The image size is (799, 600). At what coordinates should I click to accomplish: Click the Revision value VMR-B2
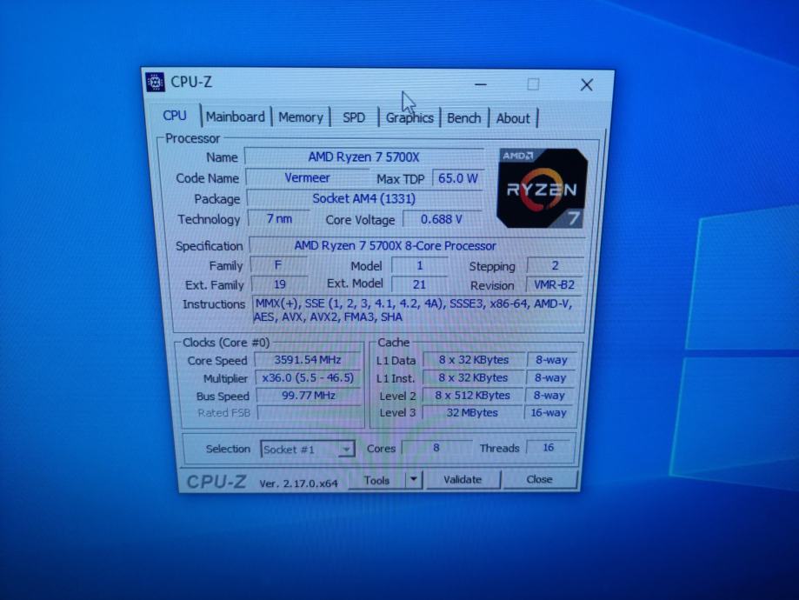[x=554, y=285]
